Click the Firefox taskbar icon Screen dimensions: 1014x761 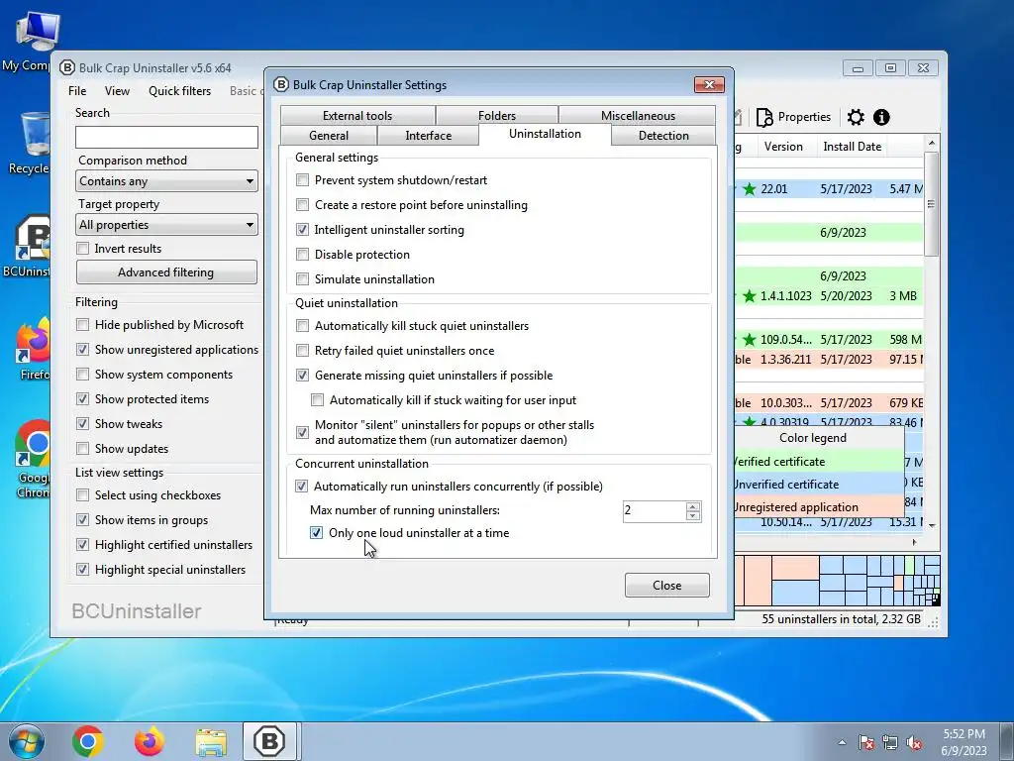click(x=150, y=741)
